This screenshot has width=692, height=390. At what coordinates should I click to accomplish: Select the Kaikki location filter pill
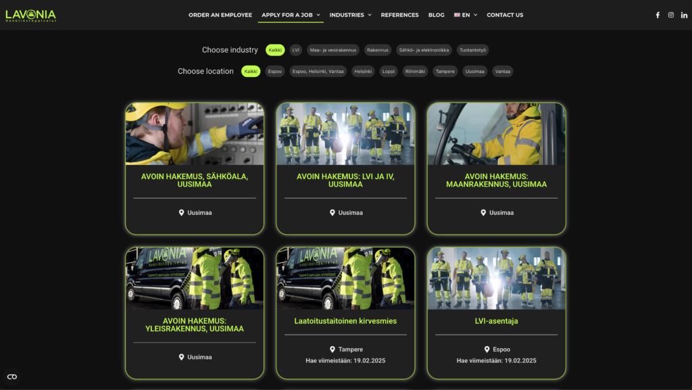click(x=251, y=72)
